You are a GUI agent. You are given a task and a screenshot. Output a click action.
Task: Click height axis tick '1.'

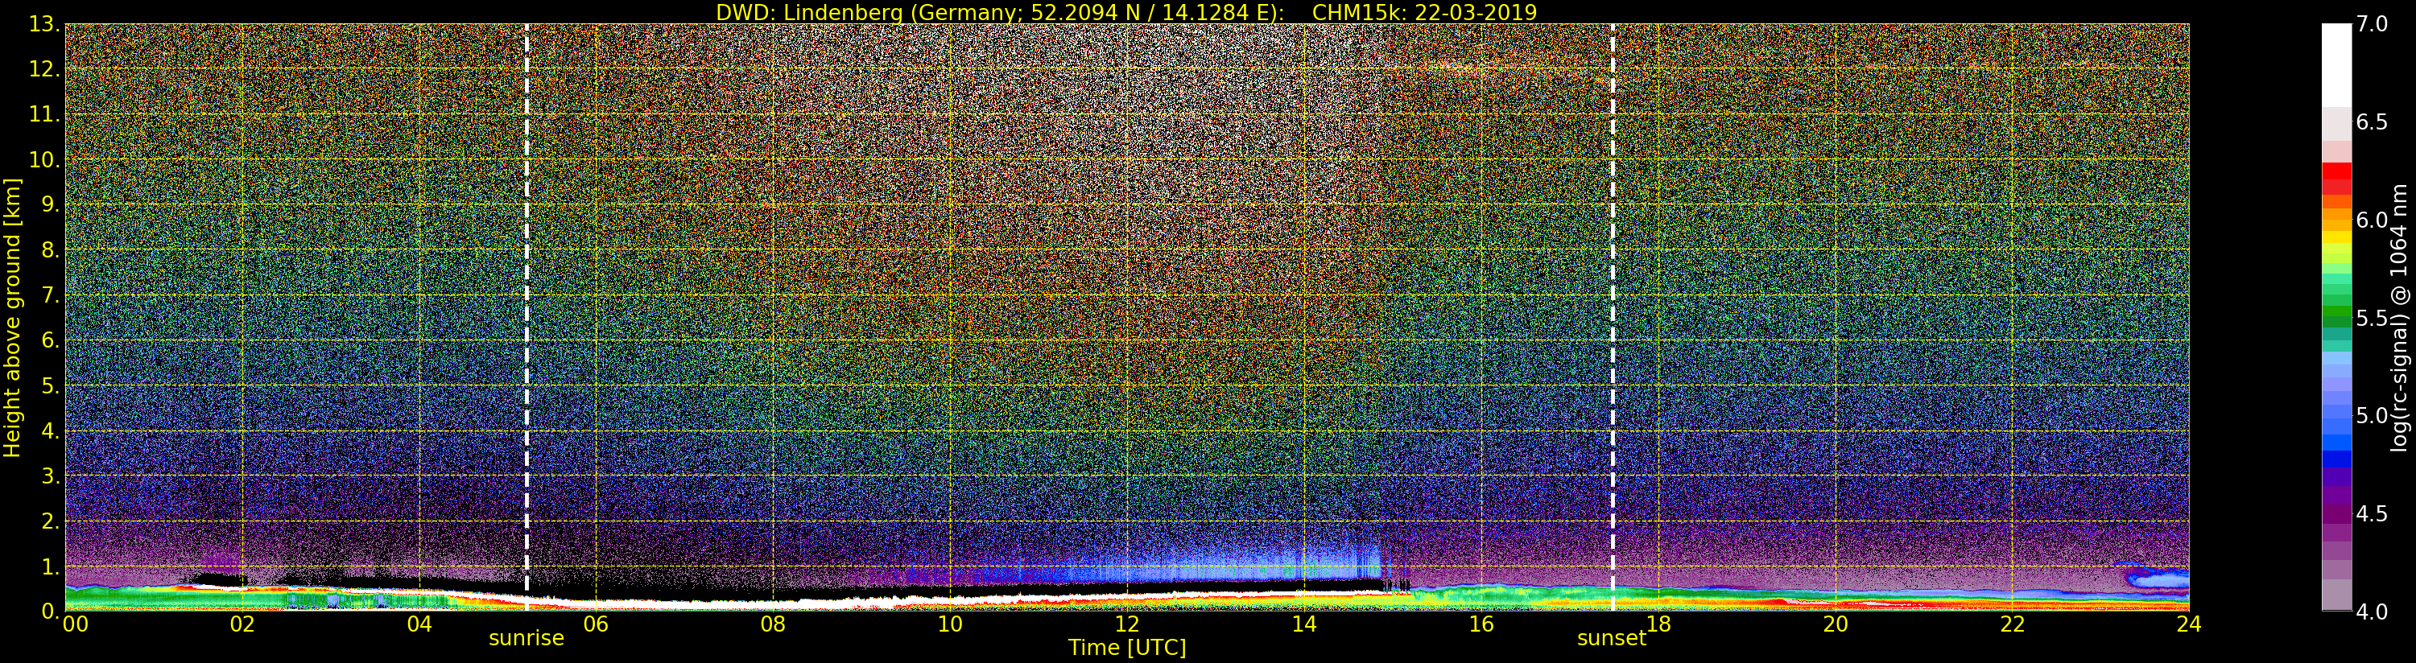[51, 567]
